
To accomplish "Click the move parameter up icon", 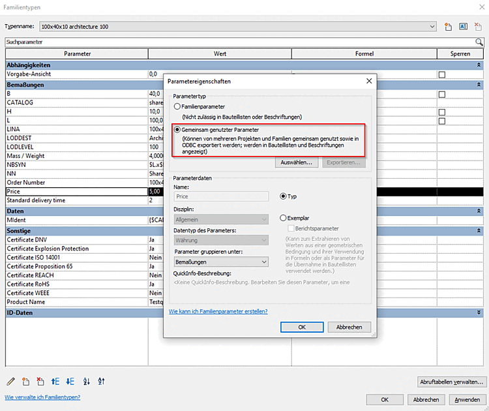I will (x=55, y=381).
